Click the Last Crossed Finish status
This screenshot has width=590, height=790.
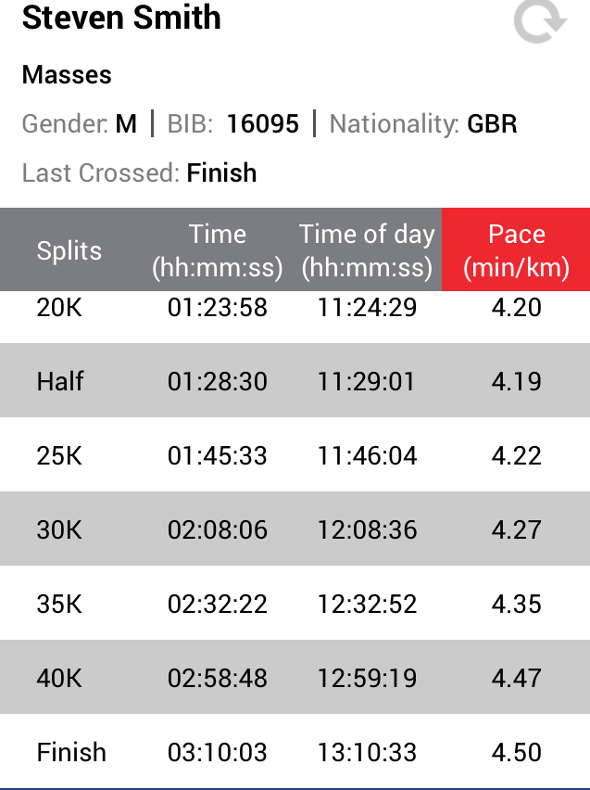coord(221,172)
